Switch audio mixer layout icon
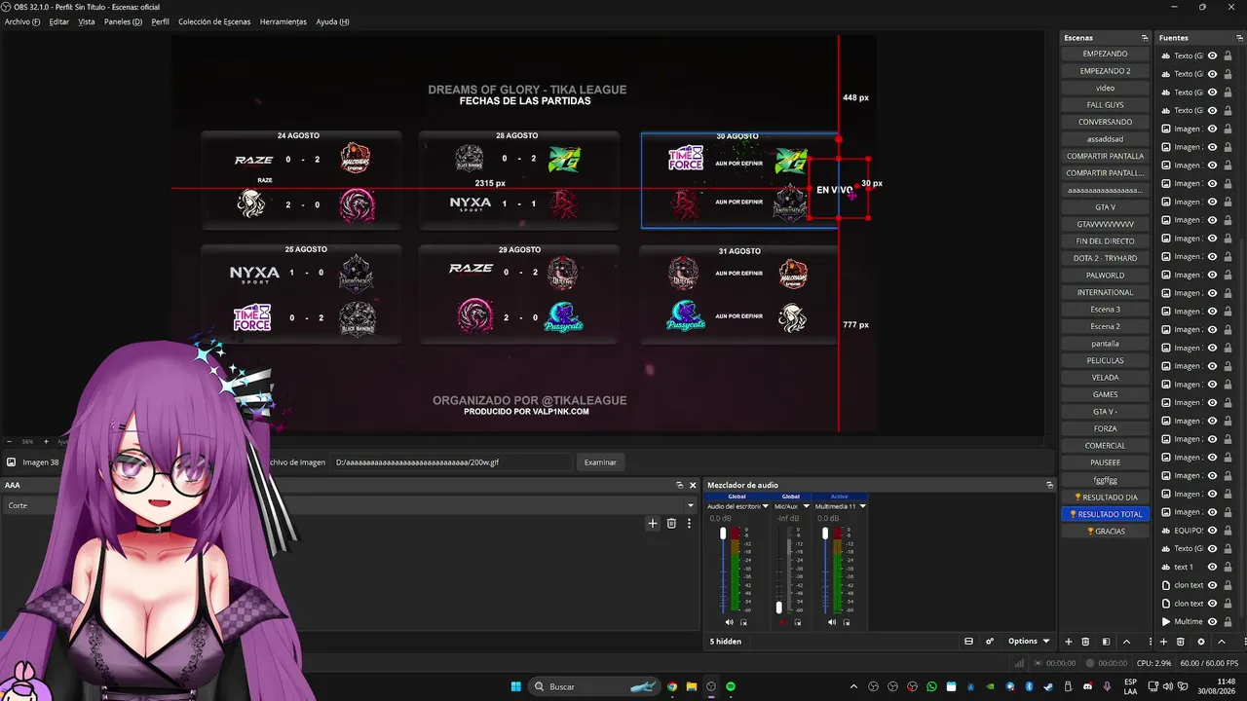The height and width of the screenshot is (701, 1247). (968, 642)
